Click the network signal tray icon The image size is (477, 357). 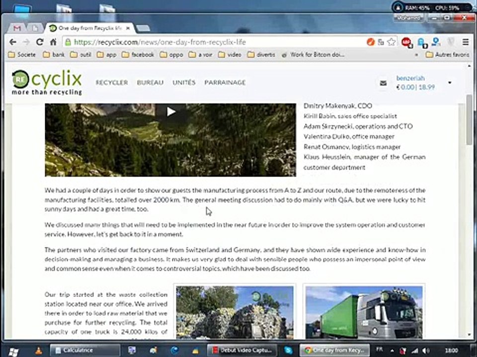pyautogui.click(x=414, y=351)
